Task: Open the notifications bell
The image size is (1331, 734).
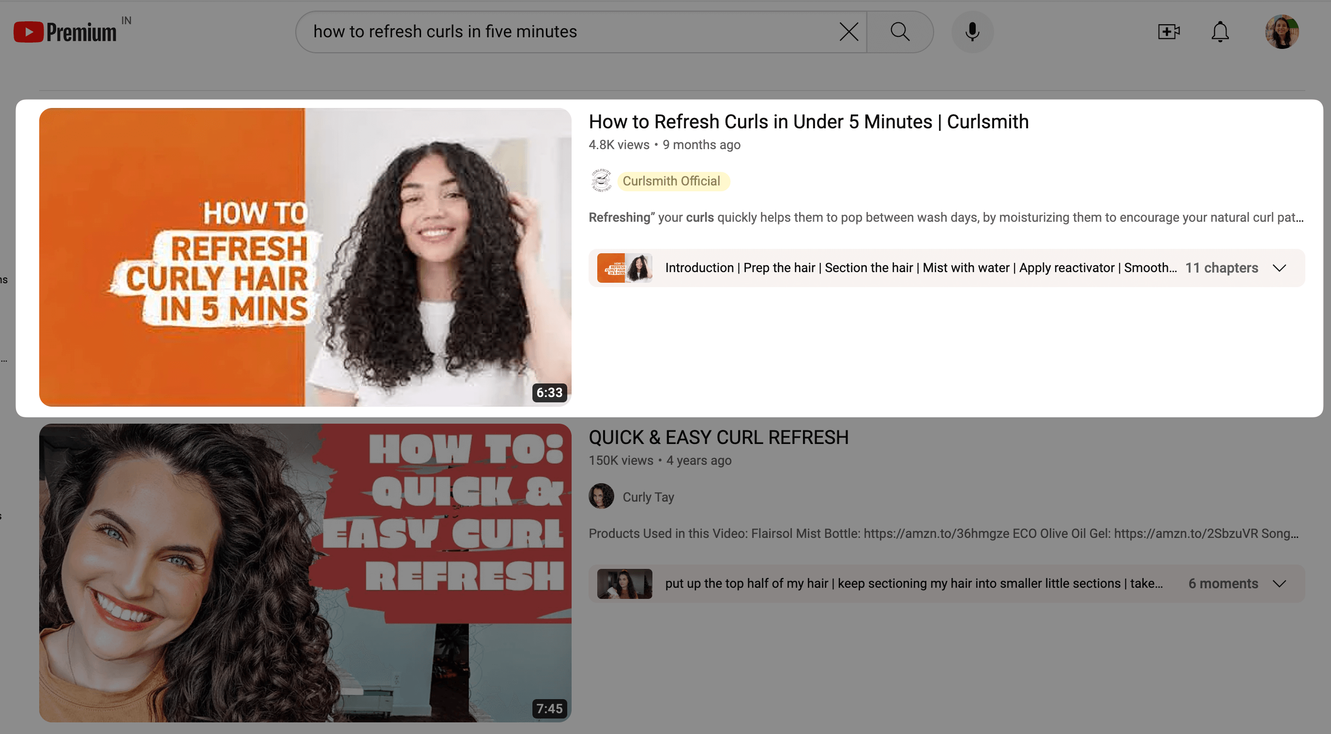Action: [x=1220, y=32]
